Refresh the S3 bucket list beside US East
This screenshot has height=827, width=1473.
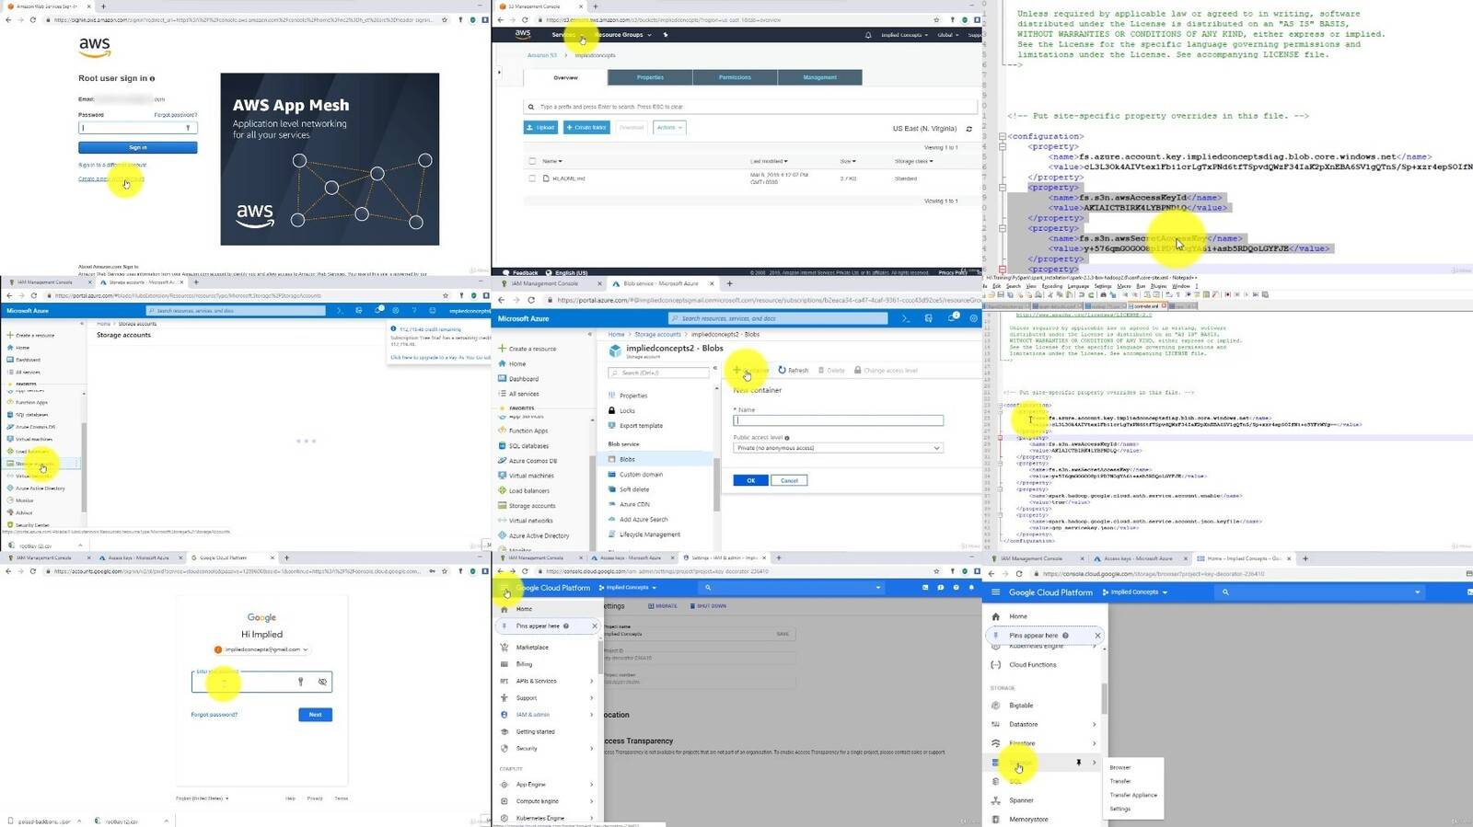coord(968,129)
